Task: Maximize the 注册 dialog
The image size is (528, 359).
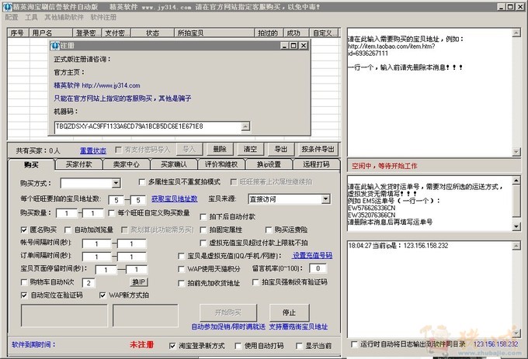Action: coord(294,46)
